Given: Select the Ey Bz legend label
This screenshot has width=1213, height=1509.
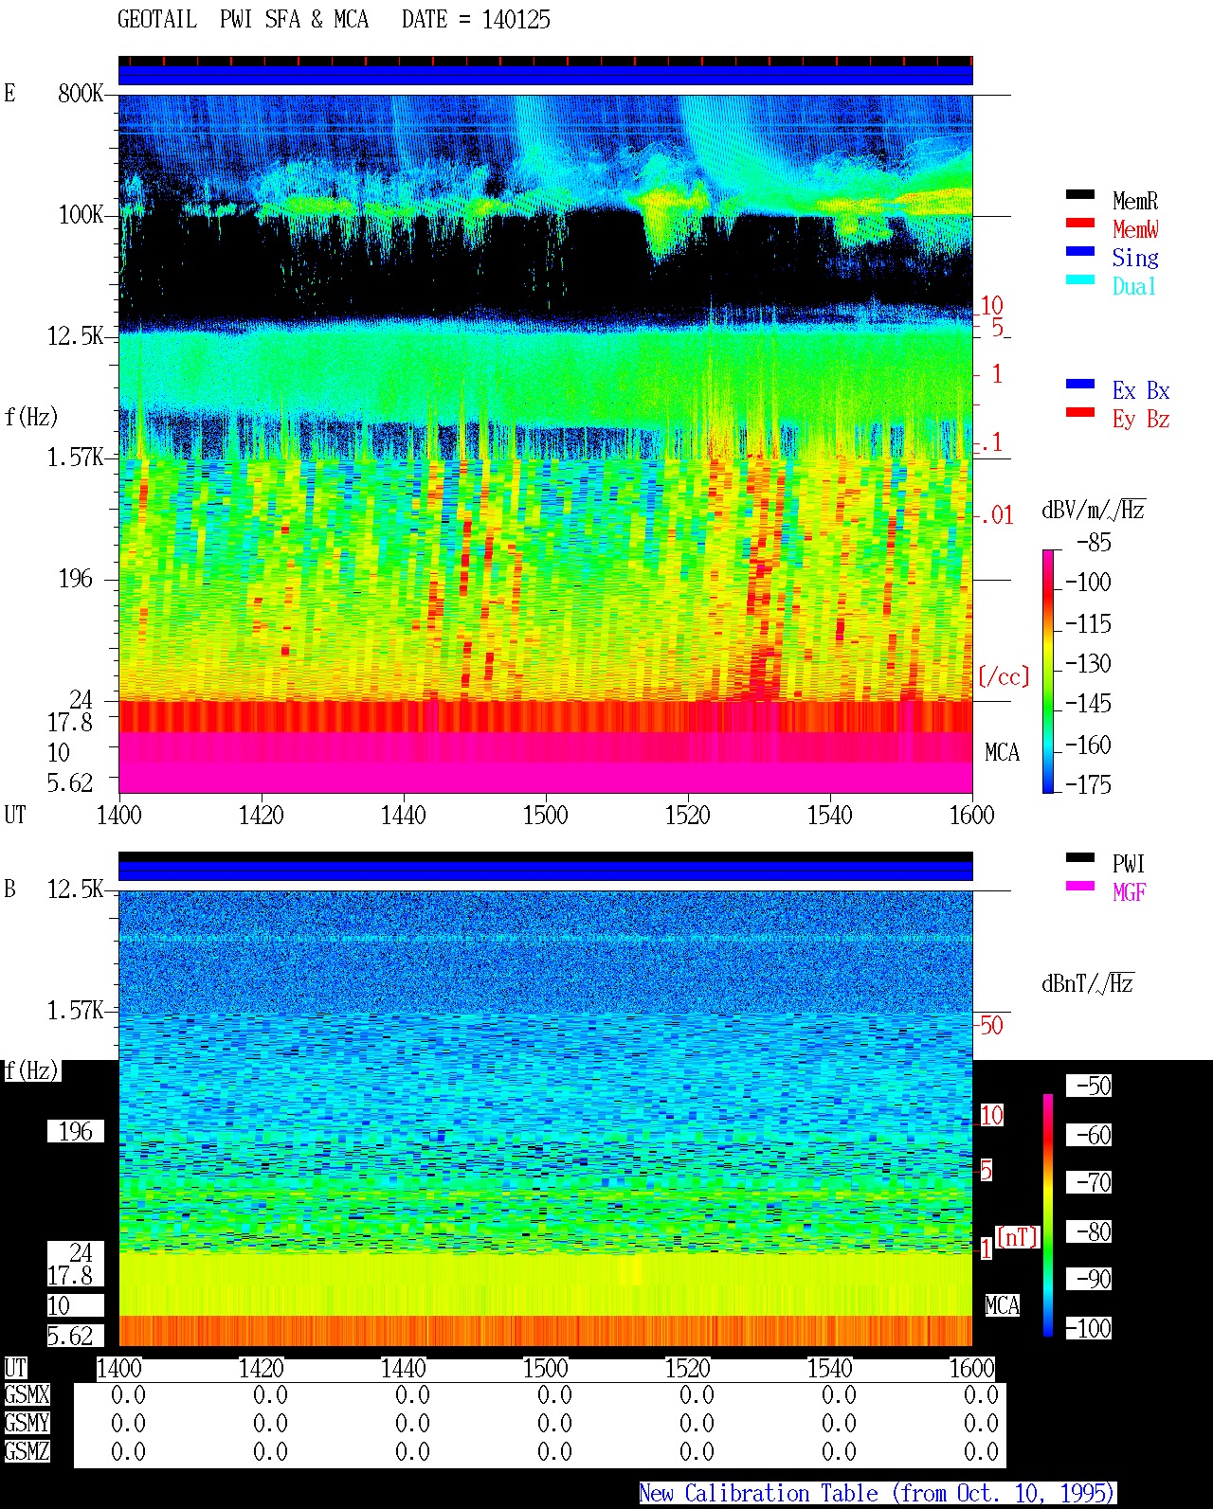Looking at the screenshot, I should tap(1141, 419).
